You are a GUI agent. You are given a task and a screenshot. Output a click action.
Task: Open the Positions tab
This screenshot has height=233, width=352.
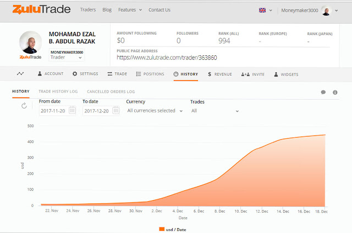pyautogui.click(x=150, y=74)
